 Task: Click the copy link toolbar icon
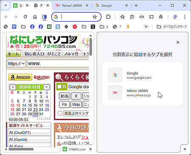[142, 17]
